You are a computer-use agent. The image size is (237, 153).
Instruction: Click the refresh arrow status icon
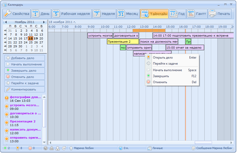(64, 148)
